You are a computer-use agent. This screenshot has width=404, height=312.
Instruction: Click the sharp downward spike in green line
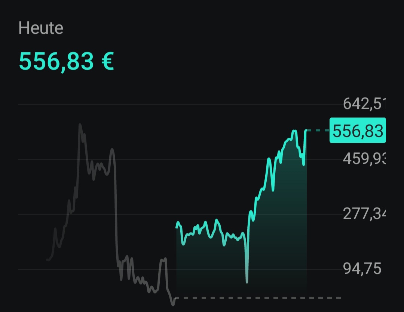(247, 282)
